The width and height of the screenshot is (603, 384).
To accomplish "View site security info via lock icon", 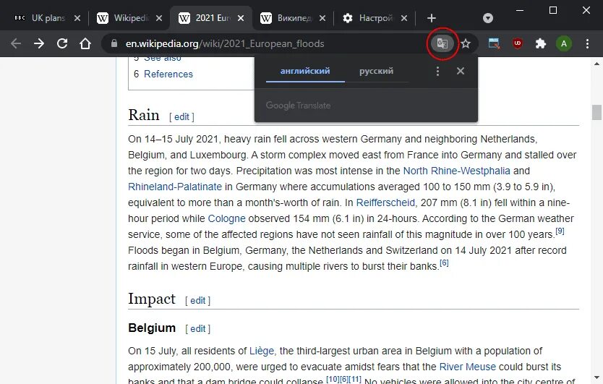I will tap(114, 43).
